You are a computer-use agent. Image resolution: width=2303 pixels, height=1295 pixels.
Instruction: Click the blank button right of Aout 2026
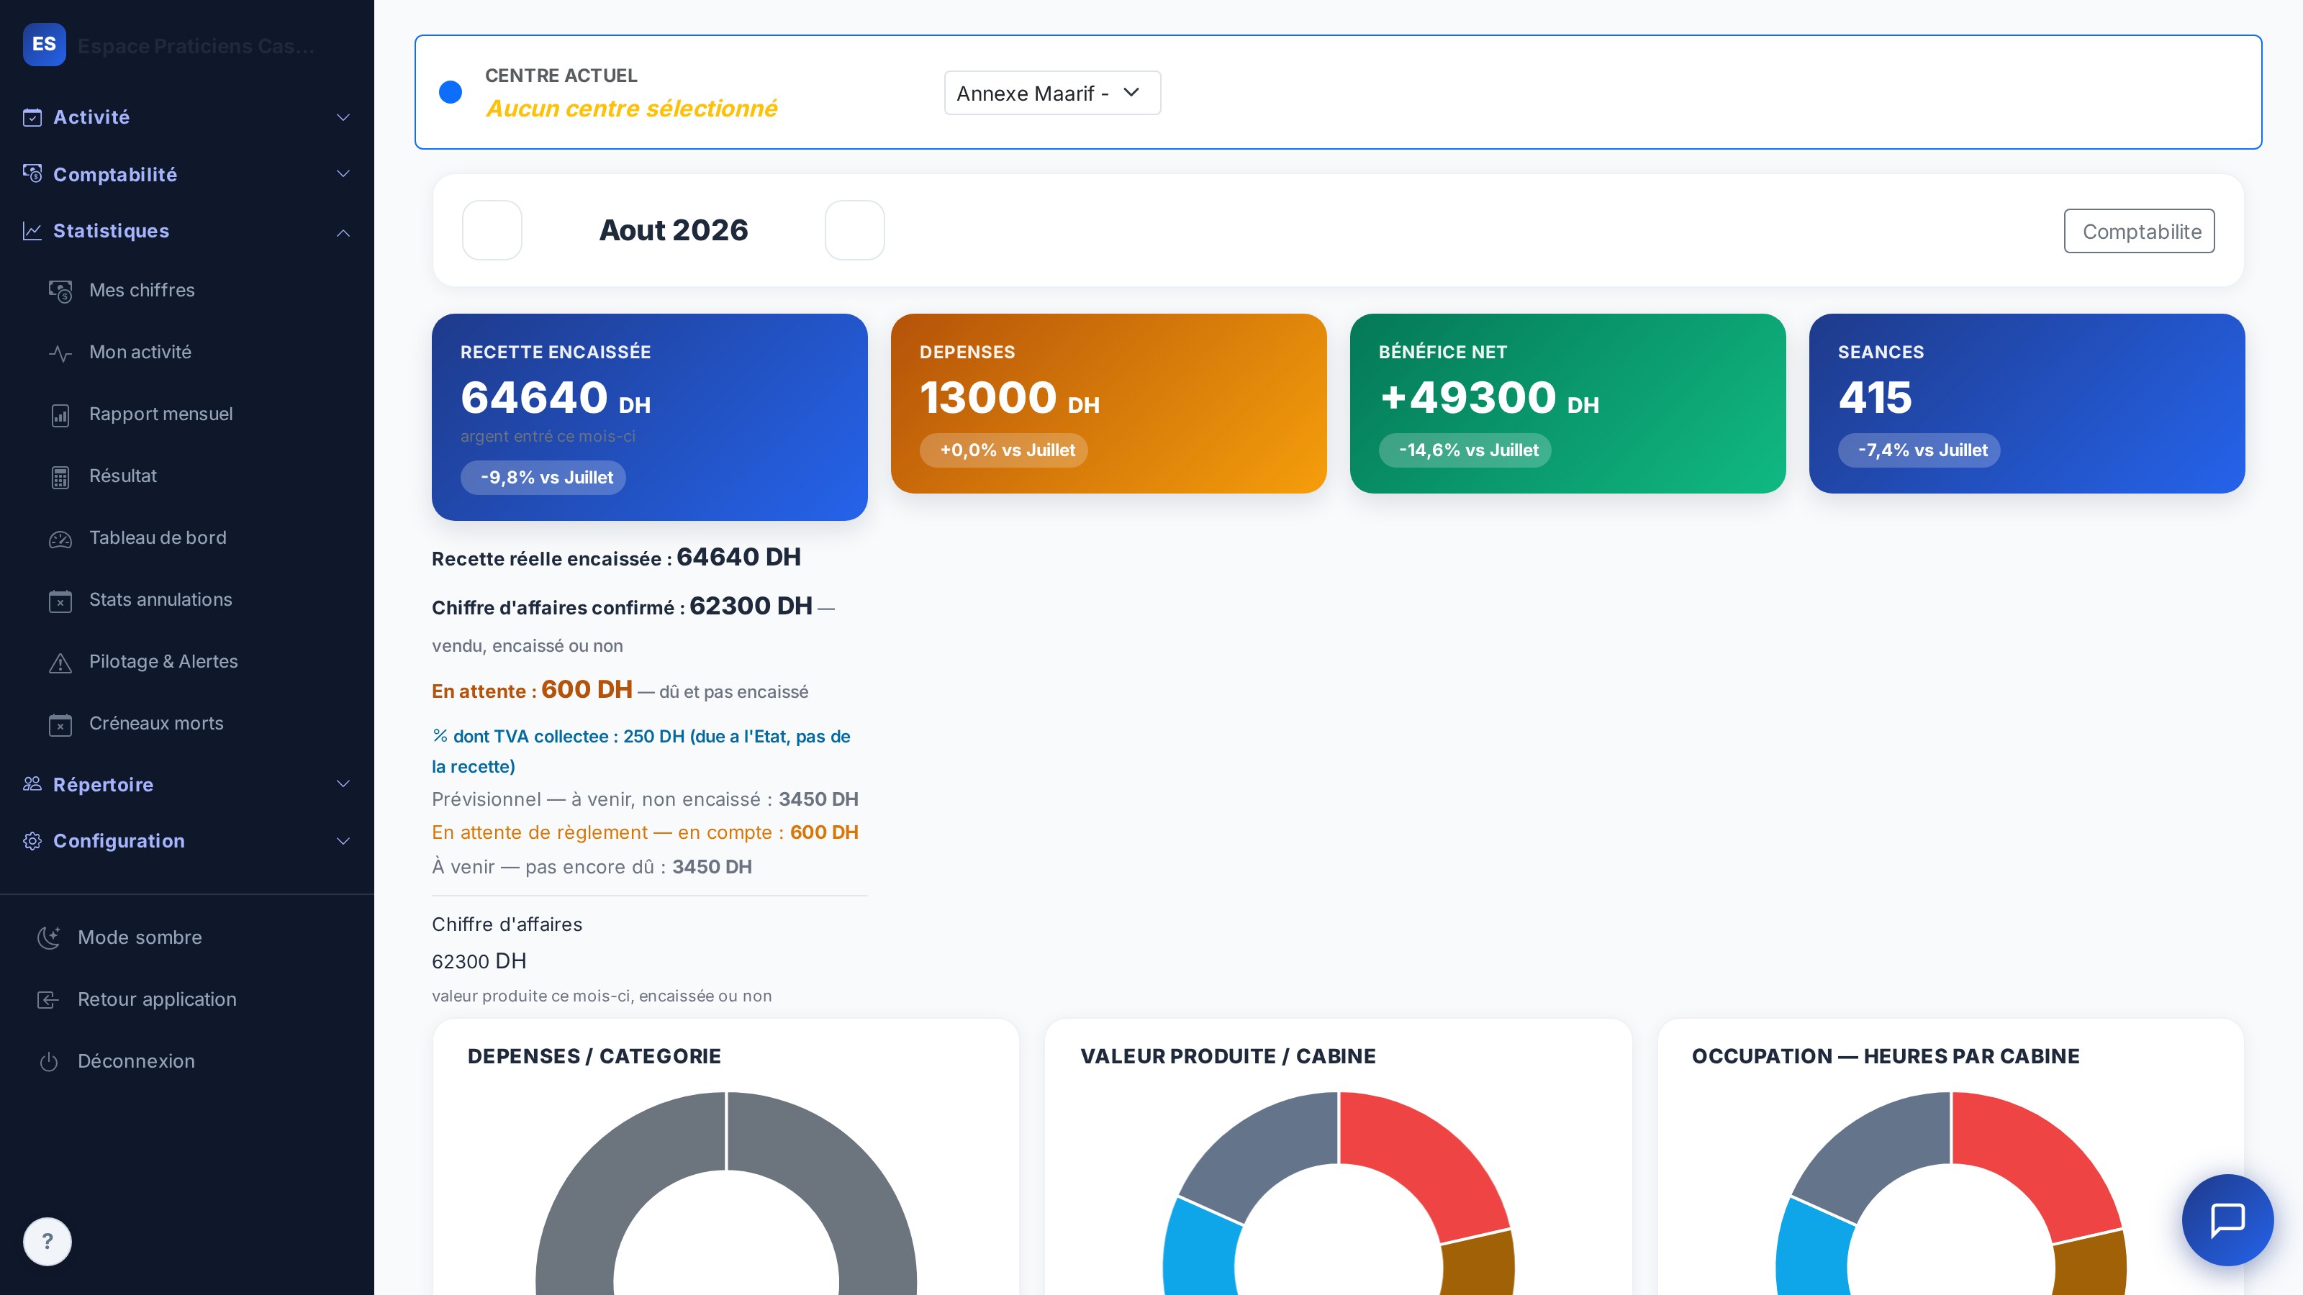coord(855,230)
